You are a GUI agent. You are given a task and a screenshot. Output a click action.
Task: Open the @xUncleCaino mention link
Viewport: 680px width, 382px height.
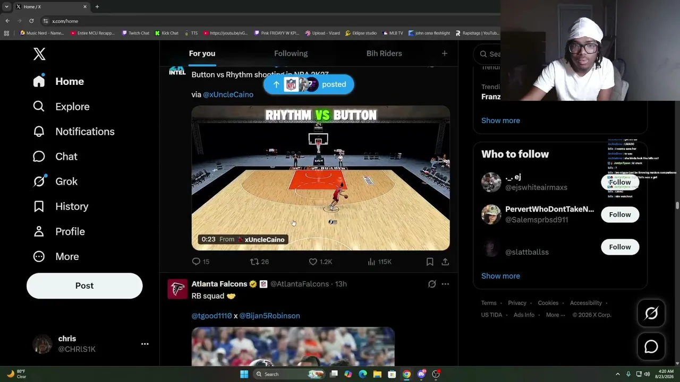point(228,94)
